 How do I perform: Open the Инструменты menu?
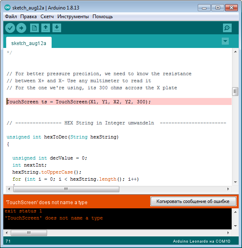tap(73, 17)
